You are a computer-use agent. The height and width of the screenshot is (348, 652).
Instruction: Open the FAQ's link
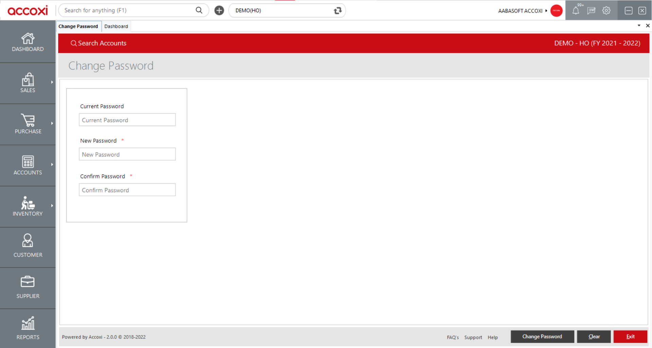453,337
